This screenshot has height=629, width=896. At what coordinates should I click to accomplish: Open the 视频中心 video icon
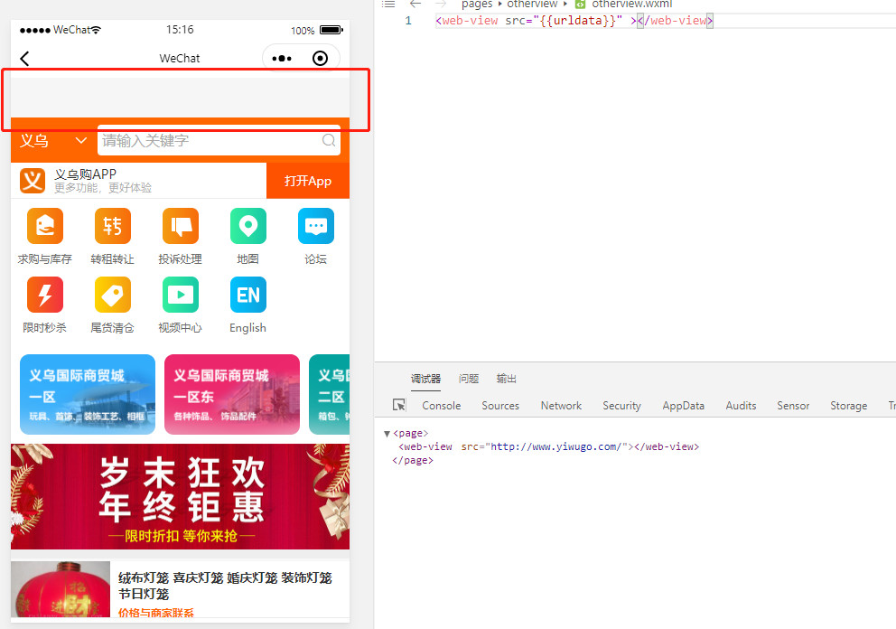180,295
